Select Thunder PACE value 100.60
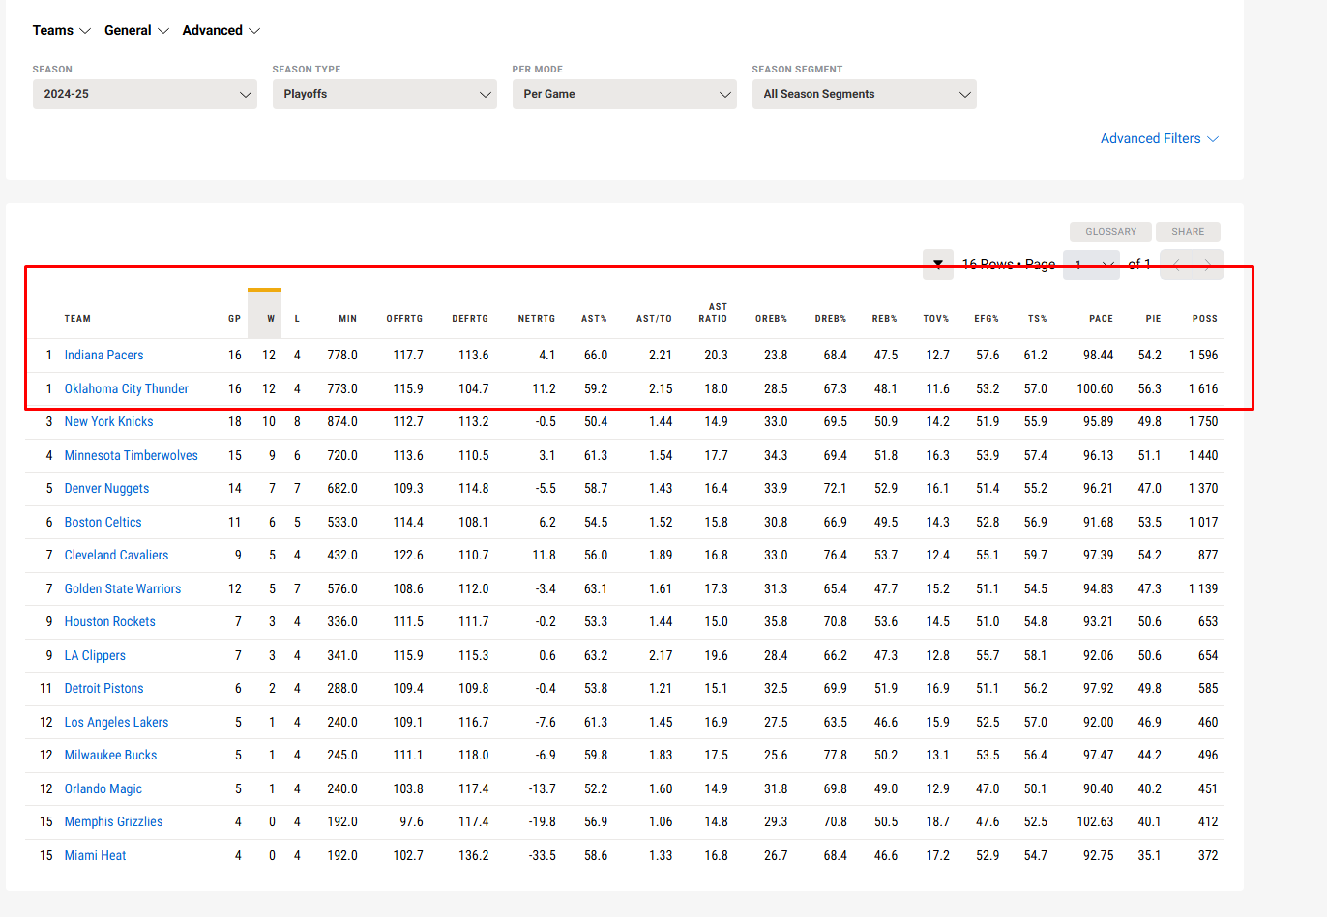The height and width of the screenshot is (917, 1327). pos(1095,388)
